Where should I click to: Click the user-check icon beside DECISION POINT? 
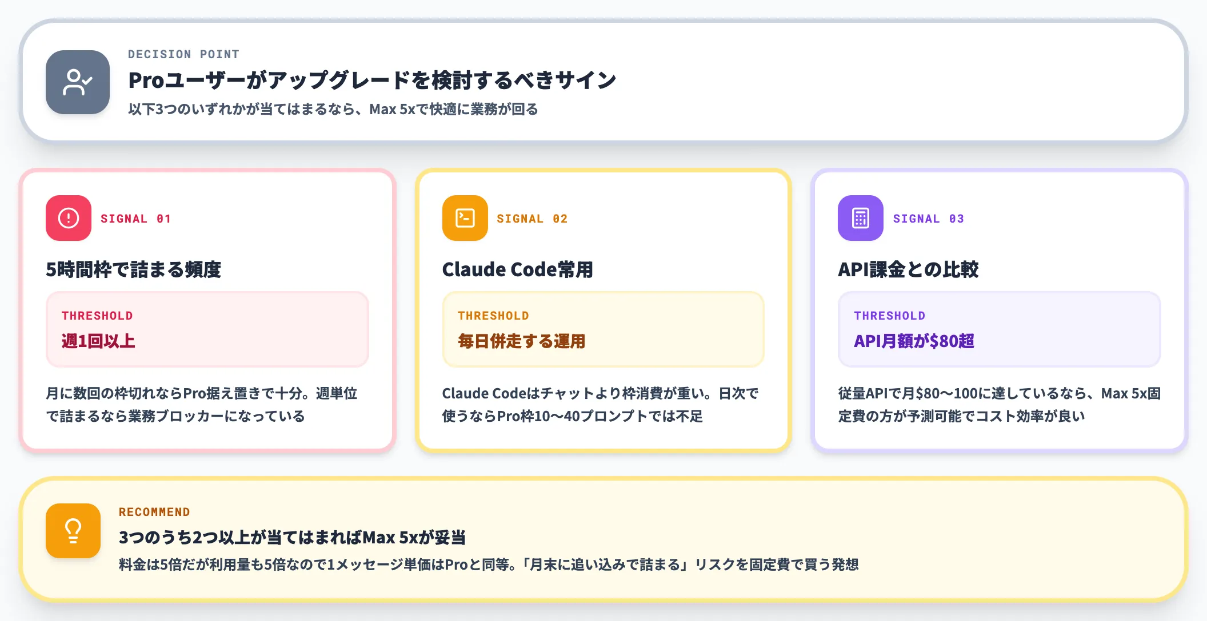[x=78, y=82]
